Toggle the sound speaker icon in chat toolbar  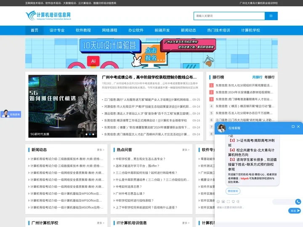pyautogui.click(x=238, y=201)
